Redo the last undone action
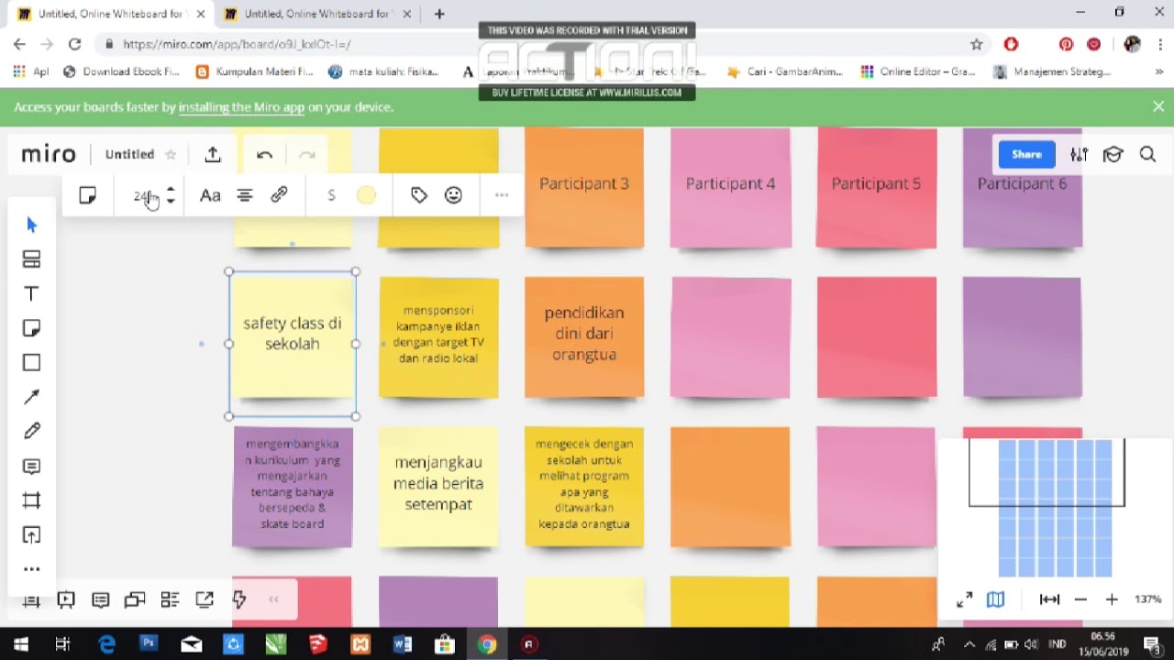Viewport: 1174px width, 660px height. click(307, 155)
